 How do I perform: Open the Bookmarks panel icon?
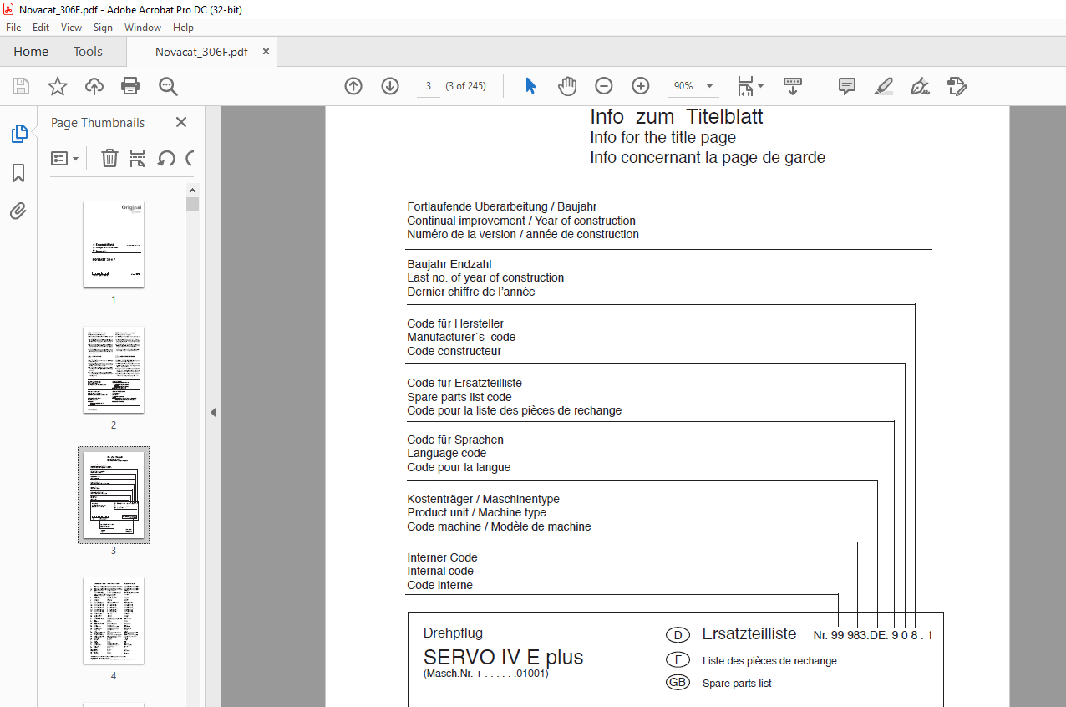tap(18, 173)
